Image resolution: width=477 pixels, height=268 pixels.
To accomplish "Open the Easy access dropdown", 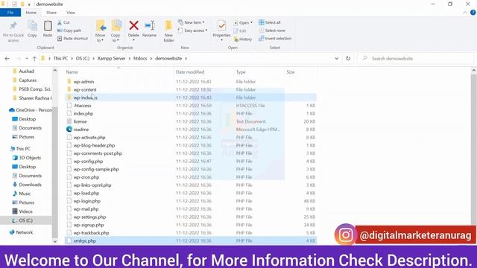I will click(x=193, y=31).
